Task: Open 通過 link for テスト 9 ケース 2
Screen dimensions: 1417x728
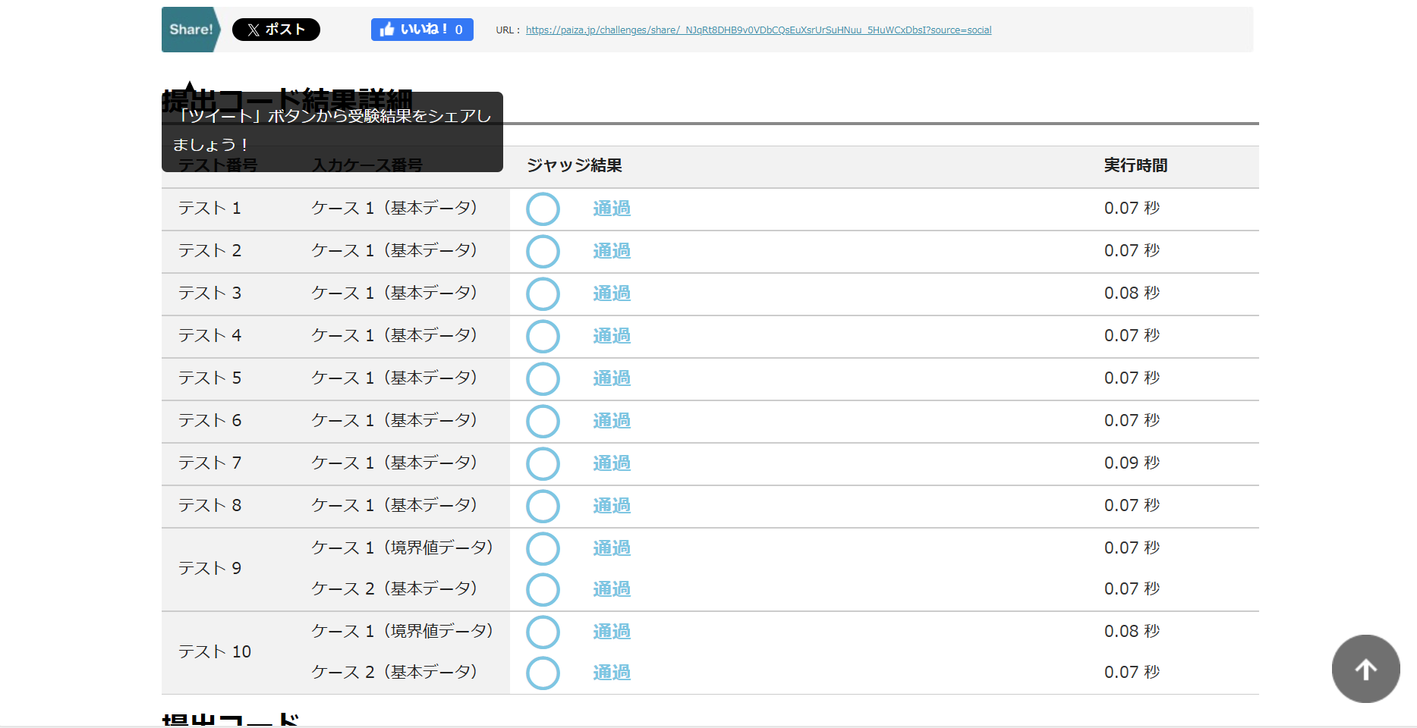Action: coord(612,589)
